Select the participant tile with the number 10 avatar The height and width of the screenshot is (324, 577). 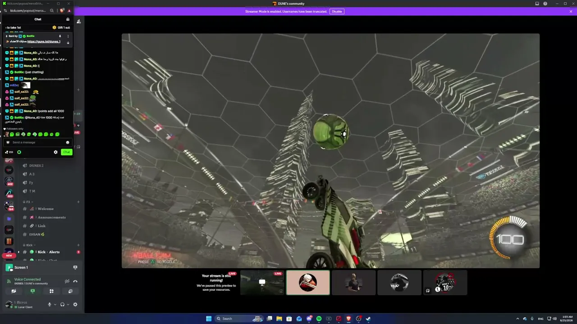[445, 283]
